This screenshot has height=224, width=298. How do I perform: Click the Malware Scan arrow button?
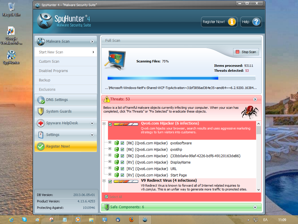tap(92, 41)
